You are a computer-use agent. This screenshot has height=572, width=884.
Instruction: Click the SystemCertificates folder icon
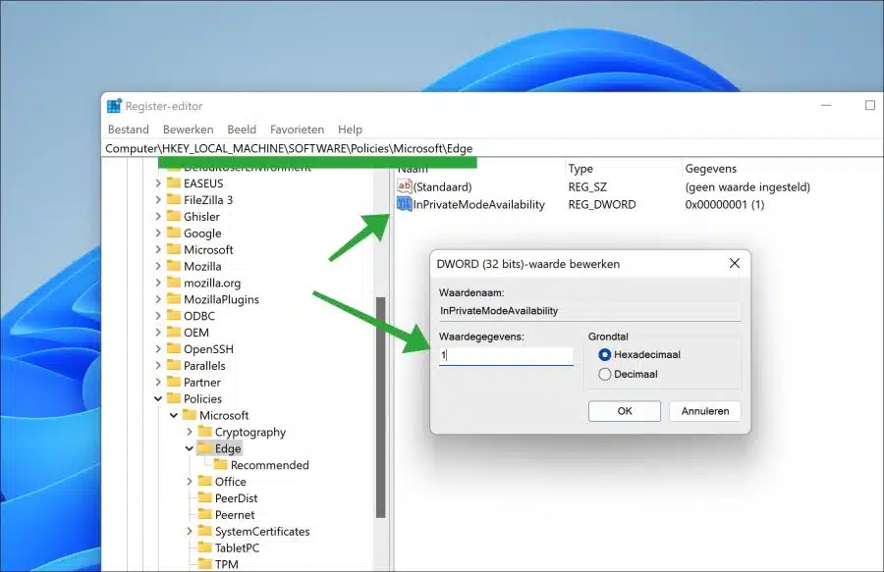pos(205,531)
